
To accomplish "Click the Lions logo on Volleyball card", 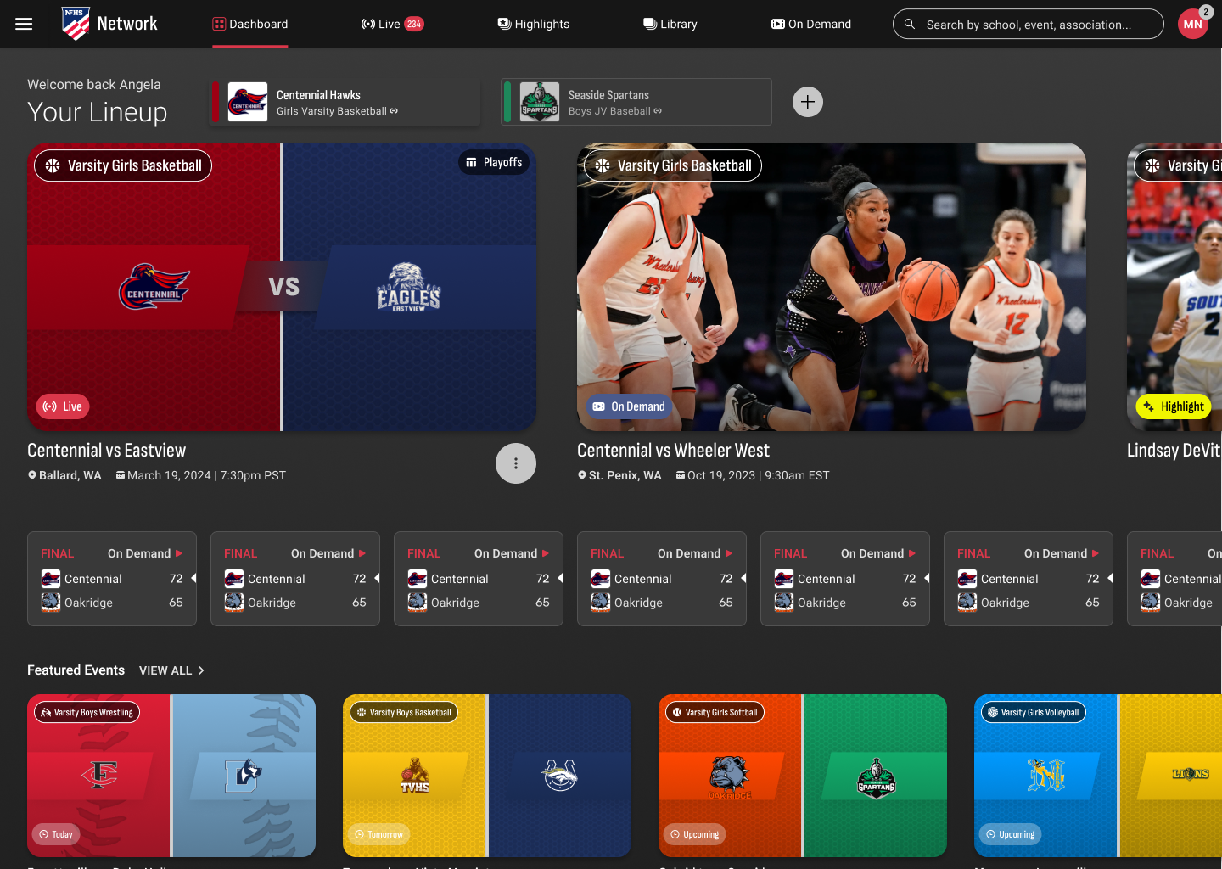I will [x=1191, y=774].
